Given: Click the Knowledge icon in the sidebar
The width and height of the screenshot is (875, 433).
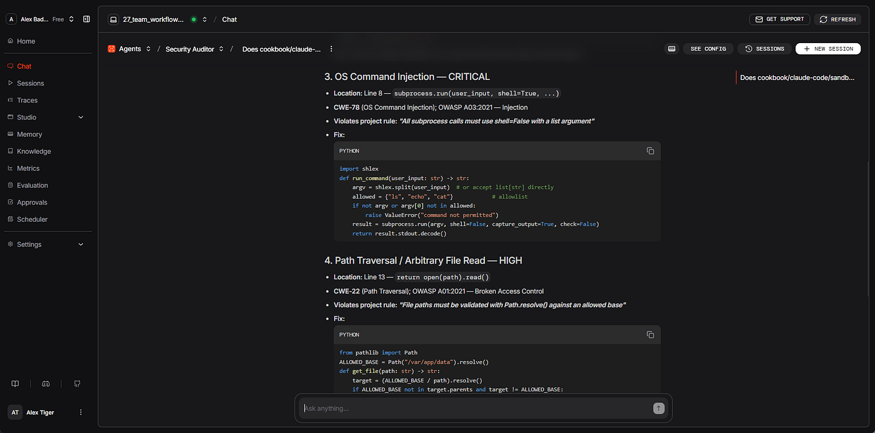Looking at the screenshot, I should pyautogui.click(x=10, y=151).
